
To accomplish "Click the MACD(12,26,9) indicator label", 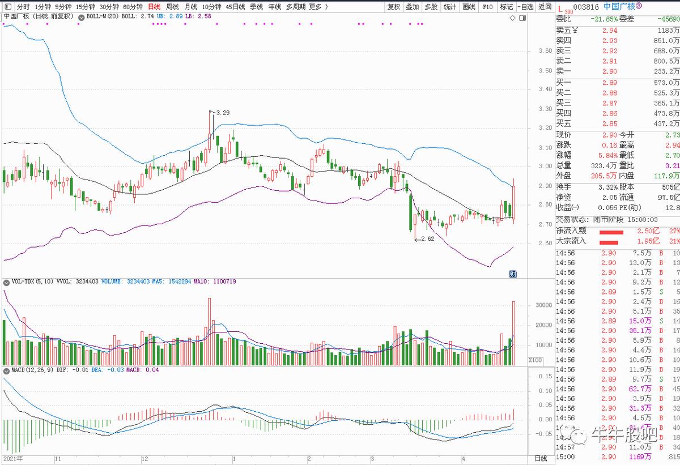I will tap(33, 370).
